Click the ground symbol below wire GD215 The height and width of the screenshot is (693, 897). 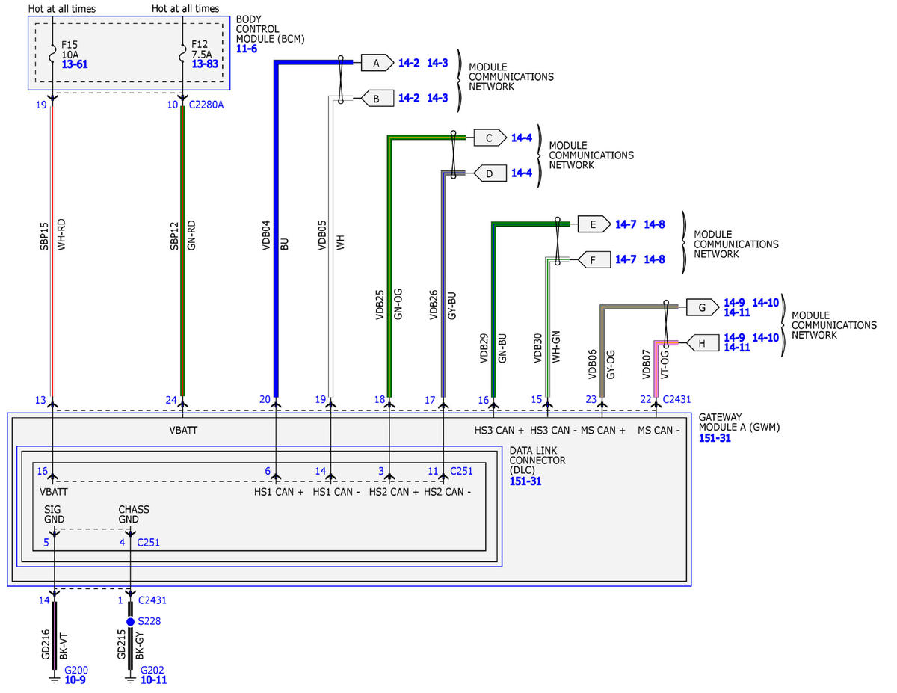130,679
